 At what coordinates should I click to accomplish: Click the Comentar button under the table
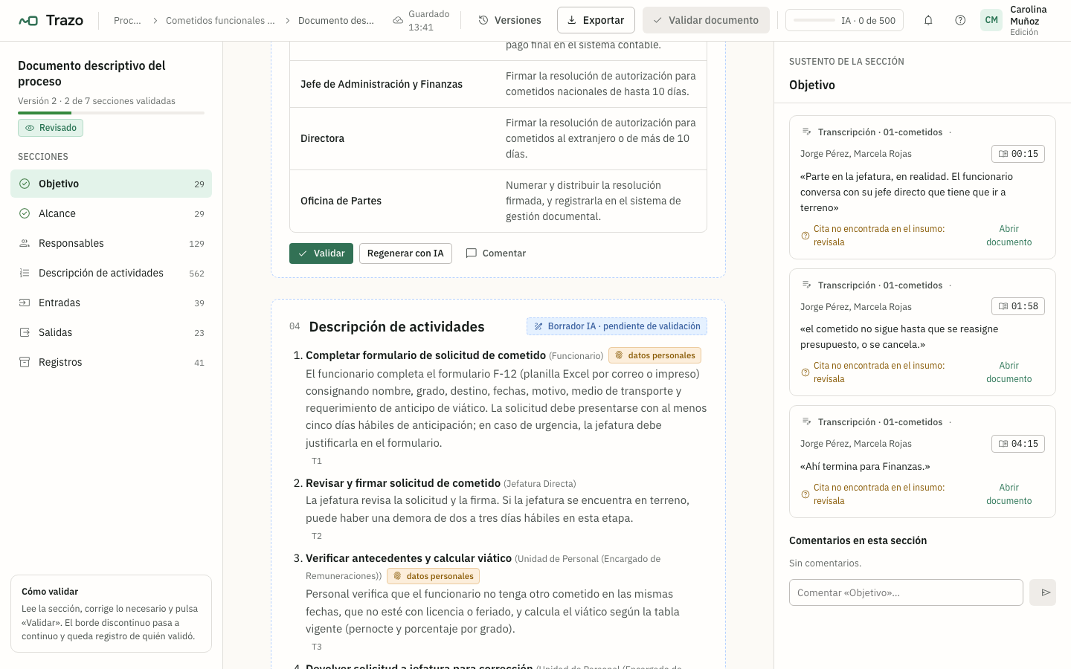coord(496,253)
